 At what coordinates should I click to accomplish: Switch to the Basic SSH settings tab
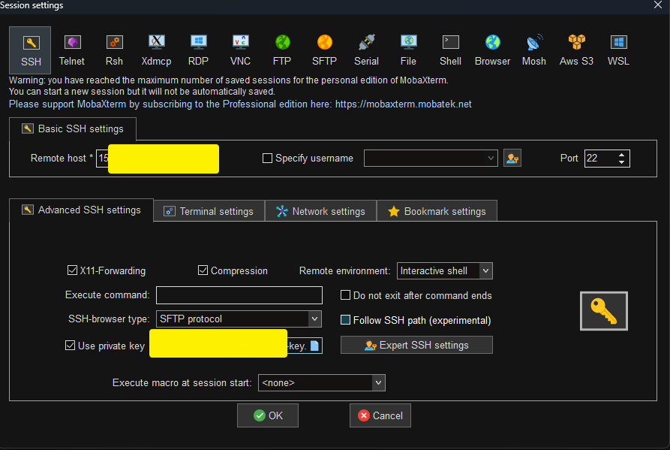tap(73, 128)
